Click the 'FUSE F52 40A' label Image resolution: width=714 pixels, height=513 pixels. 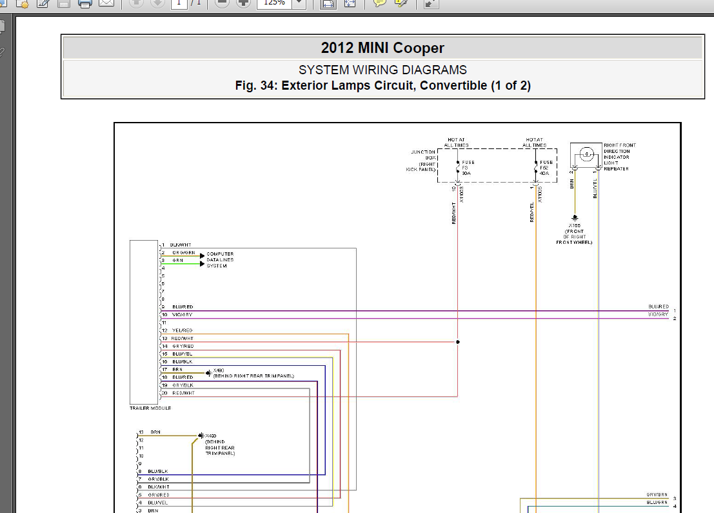click(546, 168)
